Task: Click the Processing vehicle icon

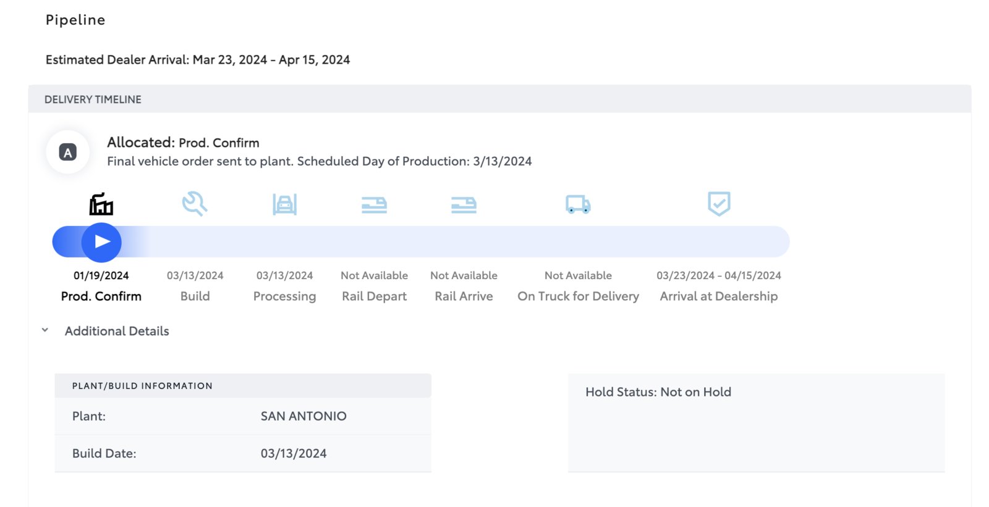Action: tap(284, 204)
